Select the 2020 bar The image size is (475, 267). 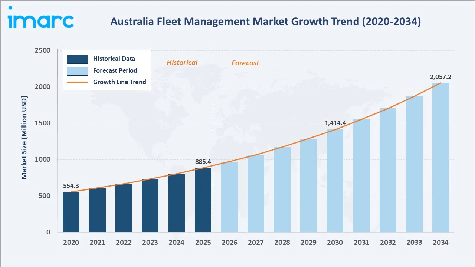pyautogui.click(x=71, y=212)
